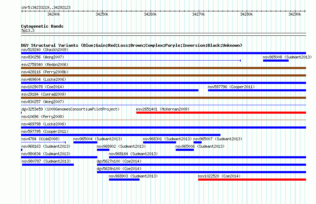Click the chr5:34233219..34292123 coordinates label
The image size is (316, 204).
(x=46, y=7)
